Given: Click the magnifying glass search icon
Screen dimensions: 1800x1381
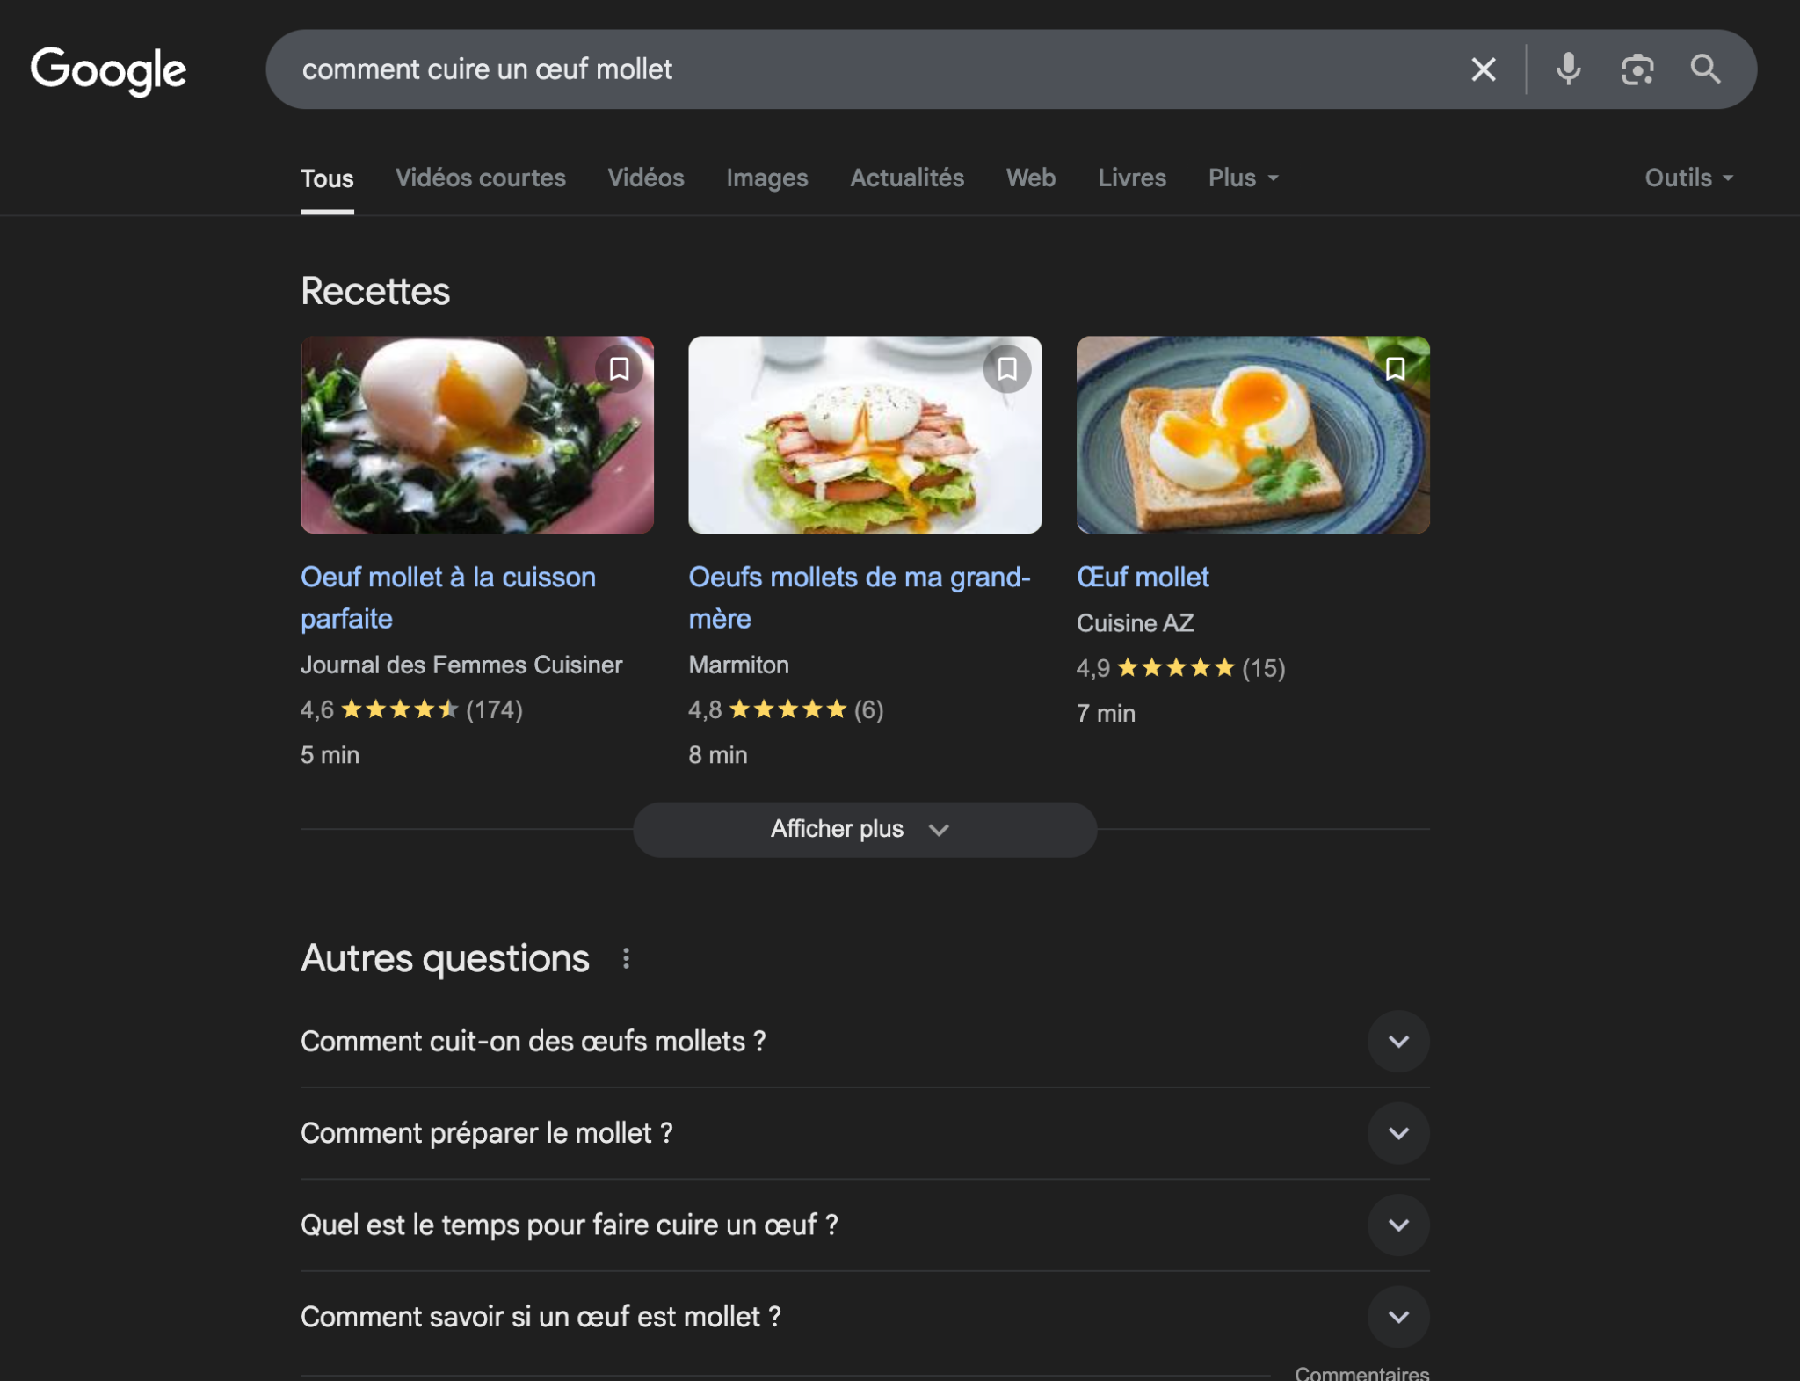Looking at the screenshot, I should click(x=1705, y=69).
